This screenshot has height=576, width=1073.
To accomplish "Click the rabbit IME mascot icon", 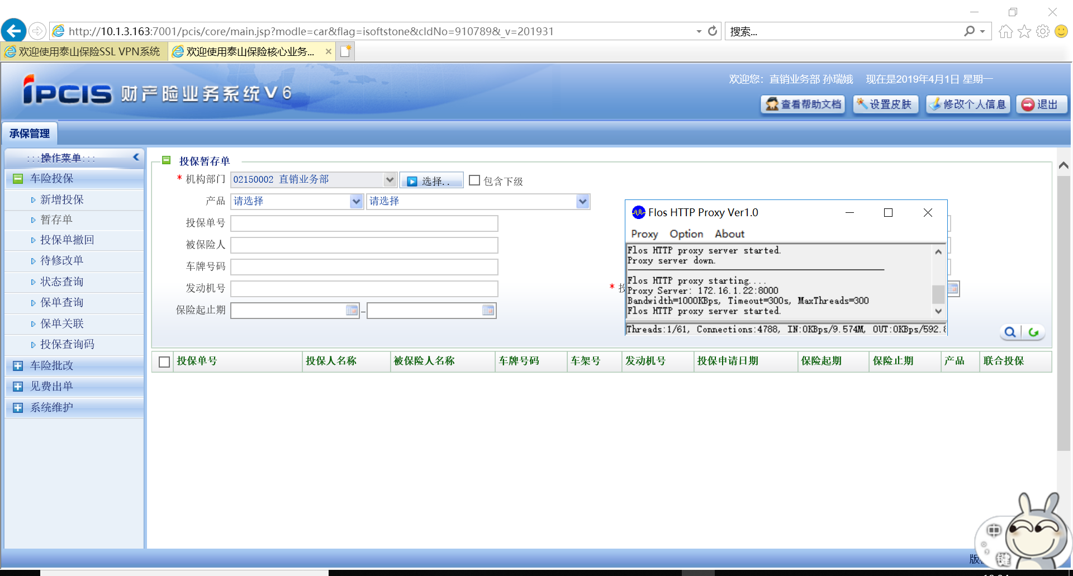I will click(1036, 531).
